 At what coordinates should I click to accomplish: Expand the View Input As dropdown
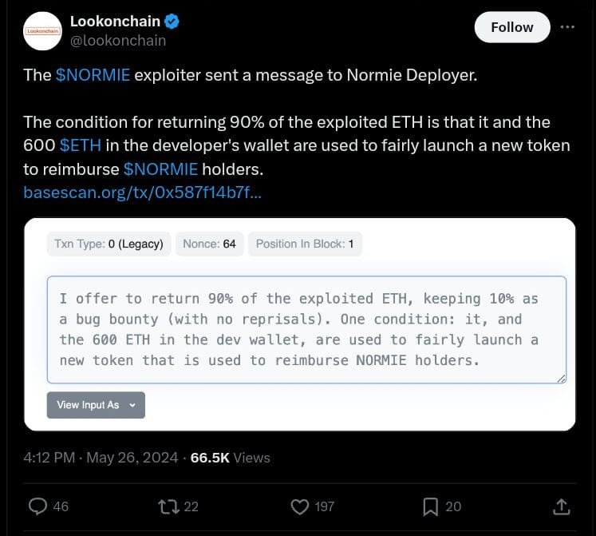pos(96,405)
